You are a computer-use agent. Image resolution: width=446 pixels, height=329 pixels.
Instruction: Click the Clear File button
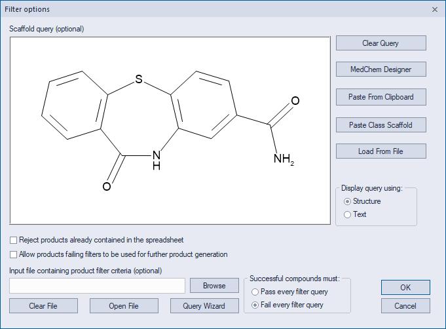[x=43, y=306]
